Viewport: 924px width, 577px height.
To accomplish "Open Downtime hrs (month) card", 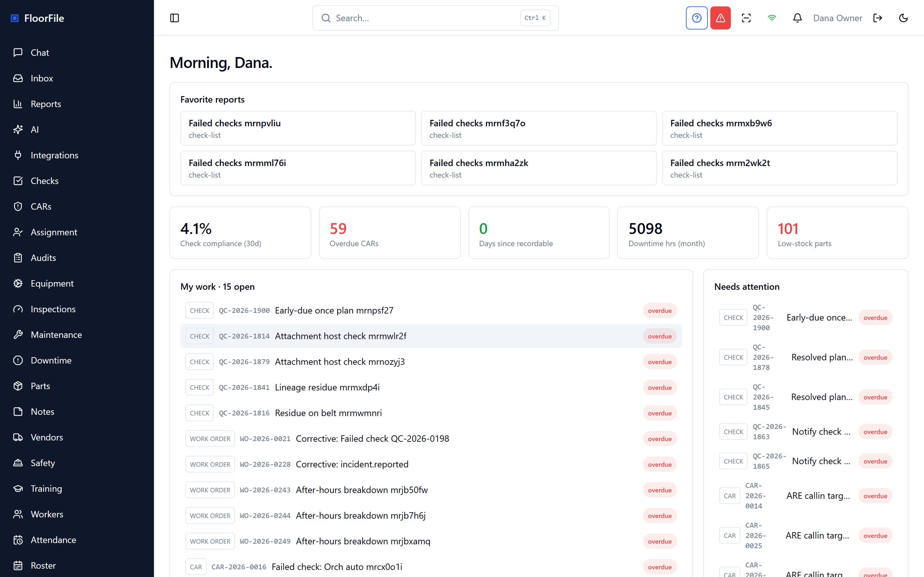I will tap(688, 233).
